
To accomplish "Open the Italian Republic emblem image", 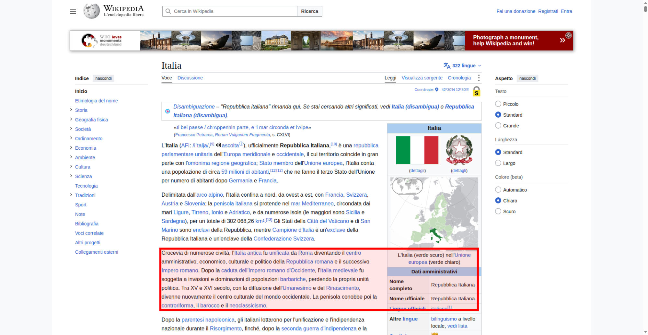I will [459, 150].
